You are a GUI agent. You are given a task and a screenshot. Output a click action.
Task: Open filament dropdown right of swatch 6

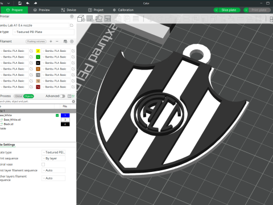coord(56,63)
